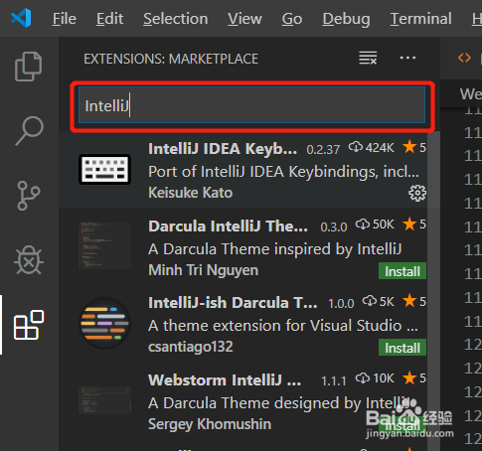Open the Search view in activity bar

tap(29, 131)
